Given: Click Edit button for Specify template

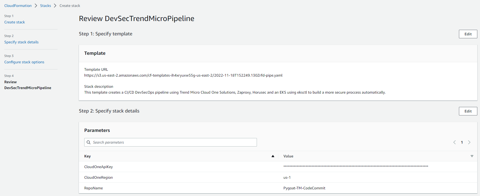Looking at the screenshot, I should coord(468,34).
